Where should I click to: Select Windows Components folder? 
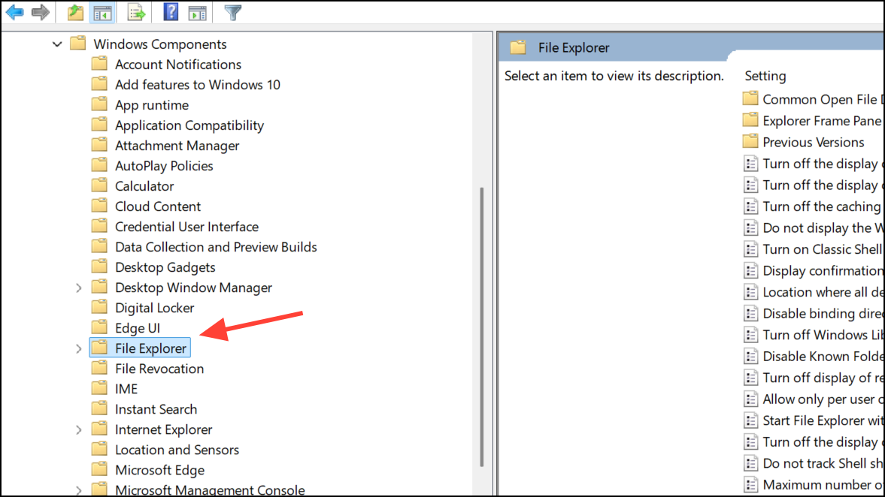pos(159,44)
